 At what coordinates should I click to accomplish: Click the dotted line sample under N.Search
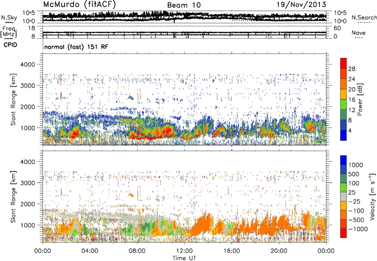tap(364, 23)
